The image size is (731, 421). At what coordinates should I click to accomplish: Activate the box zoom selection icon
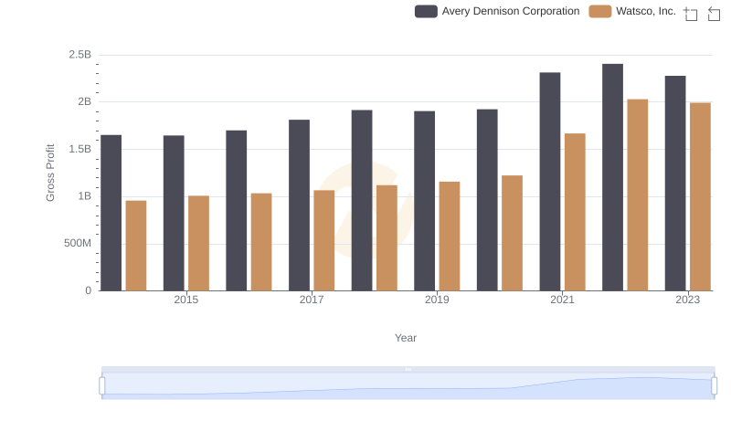[x=691, y=14]
